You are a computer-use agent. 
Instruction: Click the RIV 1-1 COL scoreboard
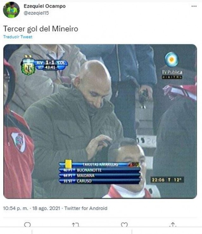tap(51, 65)
